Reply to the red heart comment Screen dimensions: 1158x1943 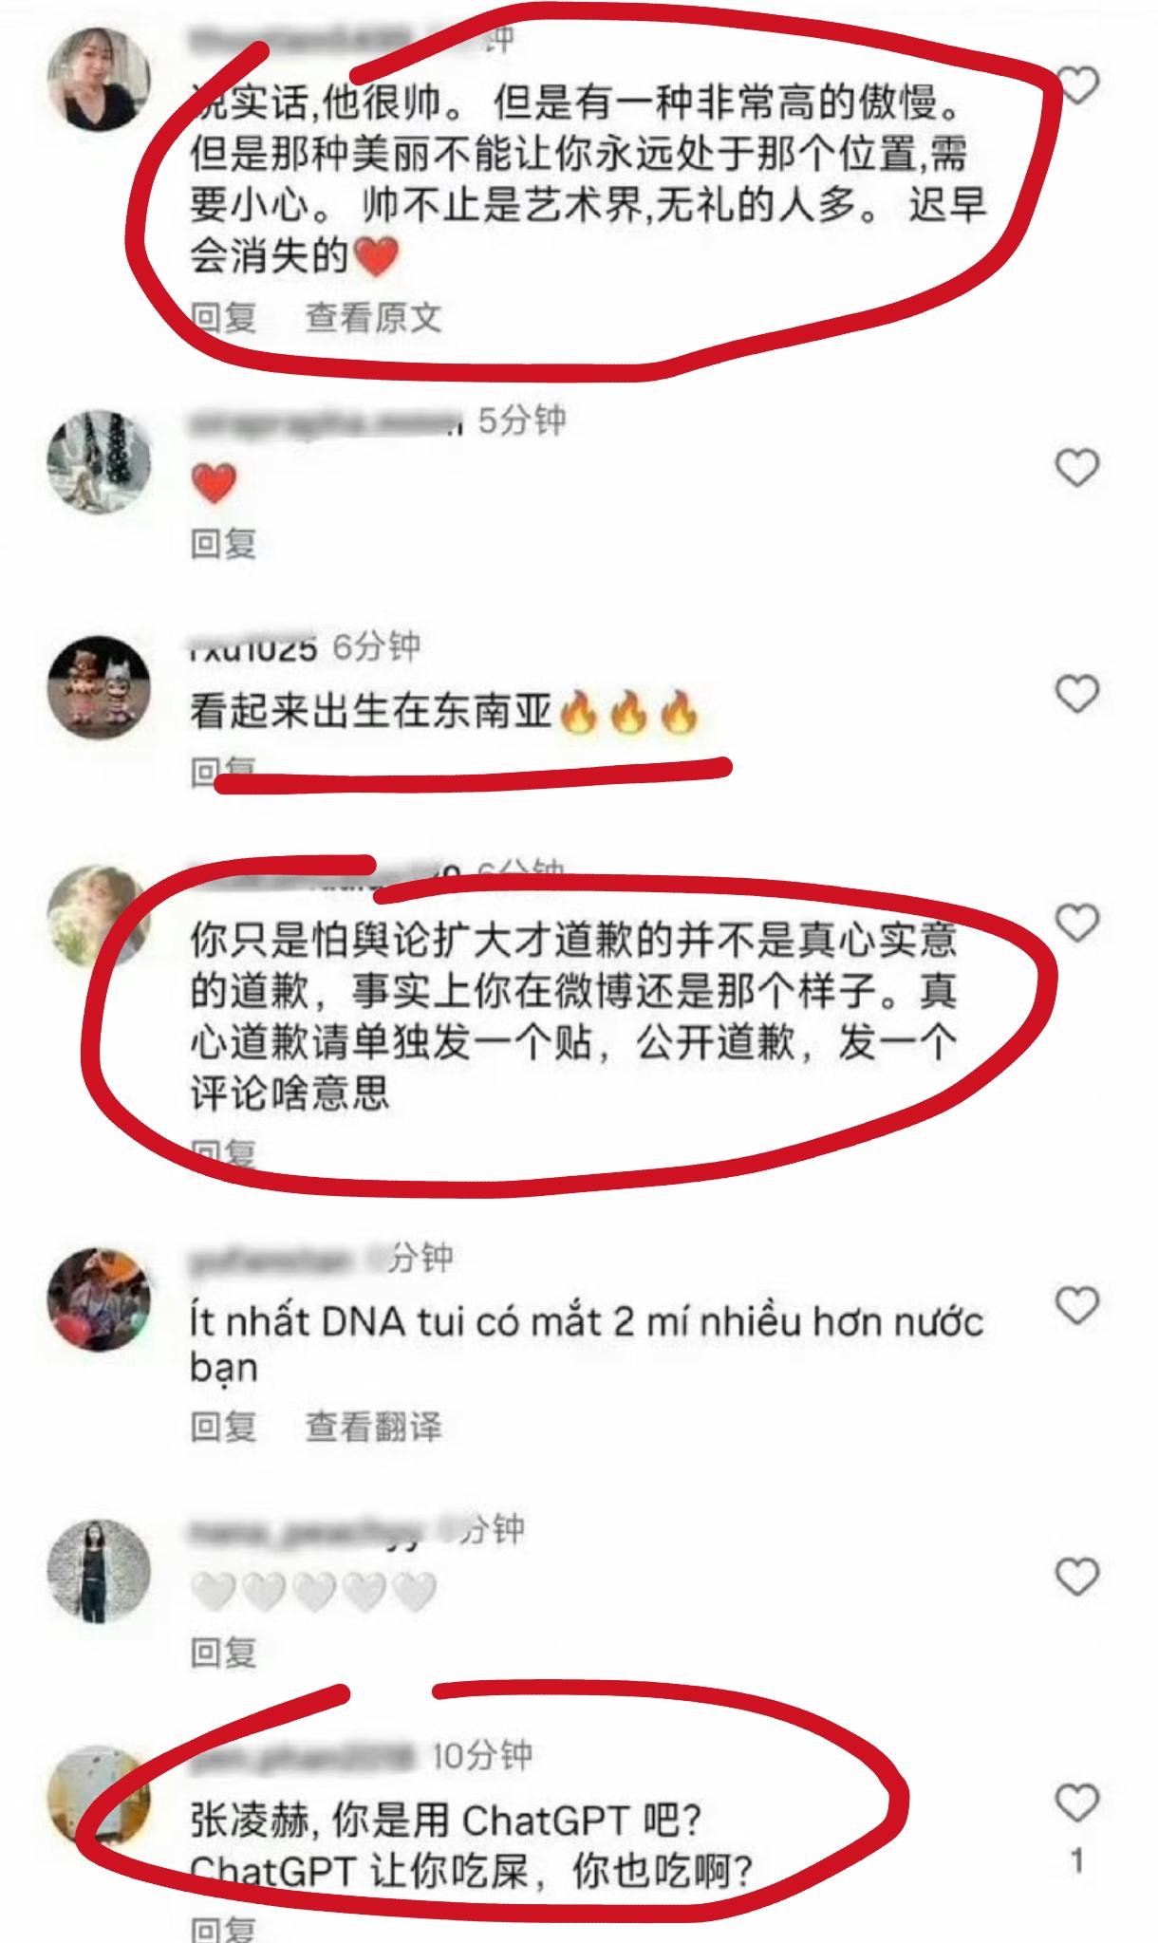coord(224,544)
